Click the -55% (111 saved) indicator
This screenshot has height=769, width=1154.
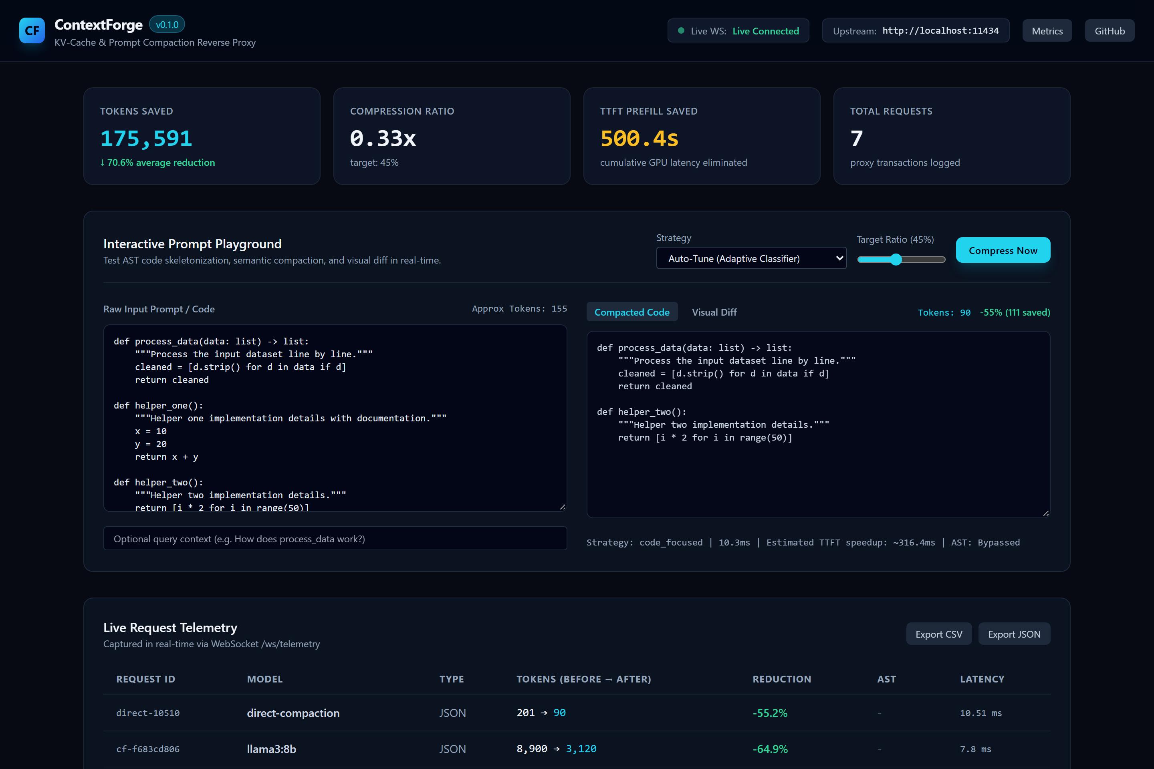pyautogui.click(x=1015, y=312)
